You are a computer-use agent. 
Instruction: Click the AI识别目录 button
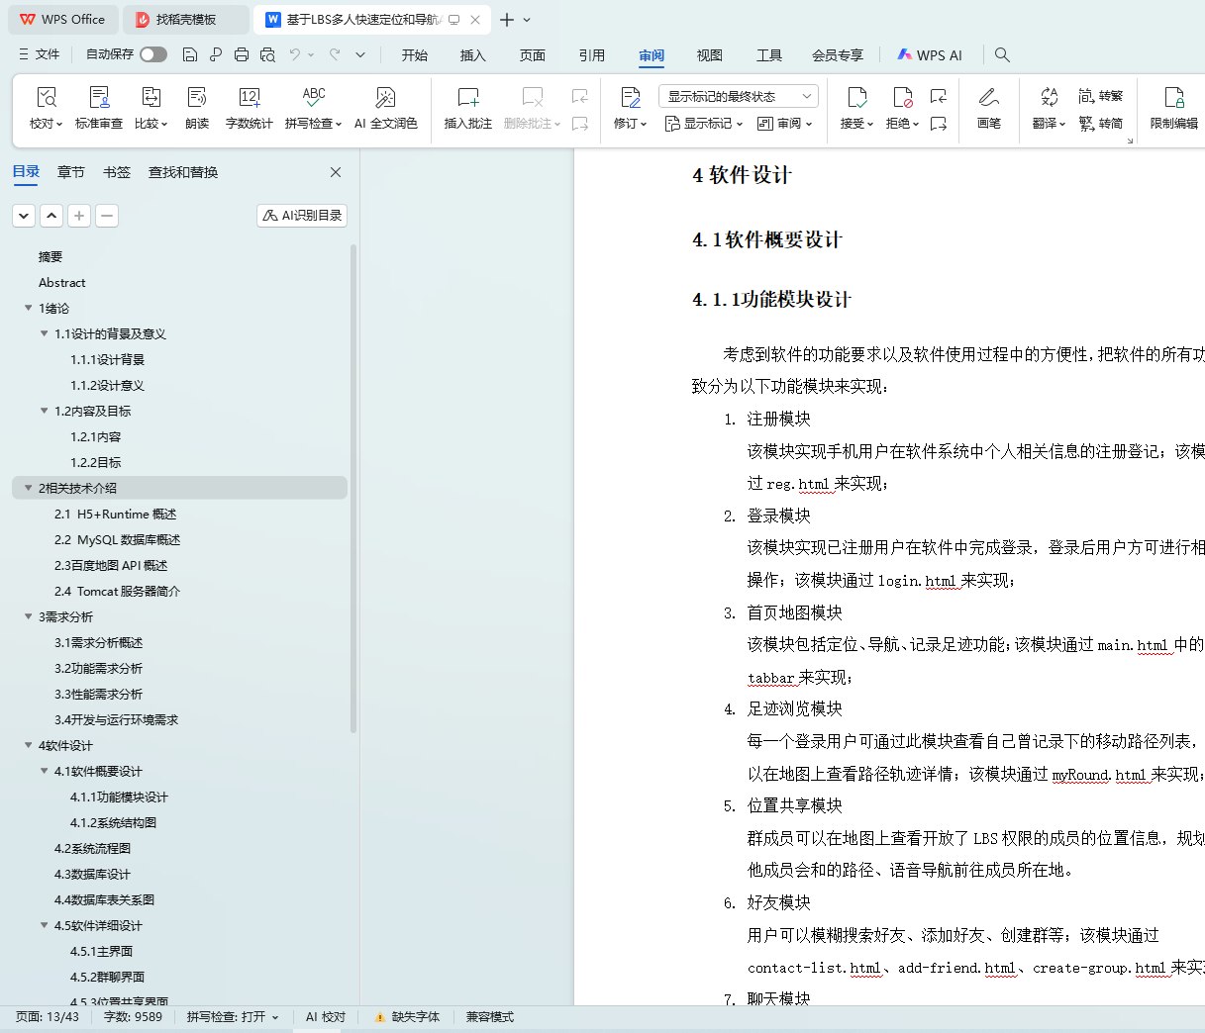pyautogui.click(x=302, y=216)
